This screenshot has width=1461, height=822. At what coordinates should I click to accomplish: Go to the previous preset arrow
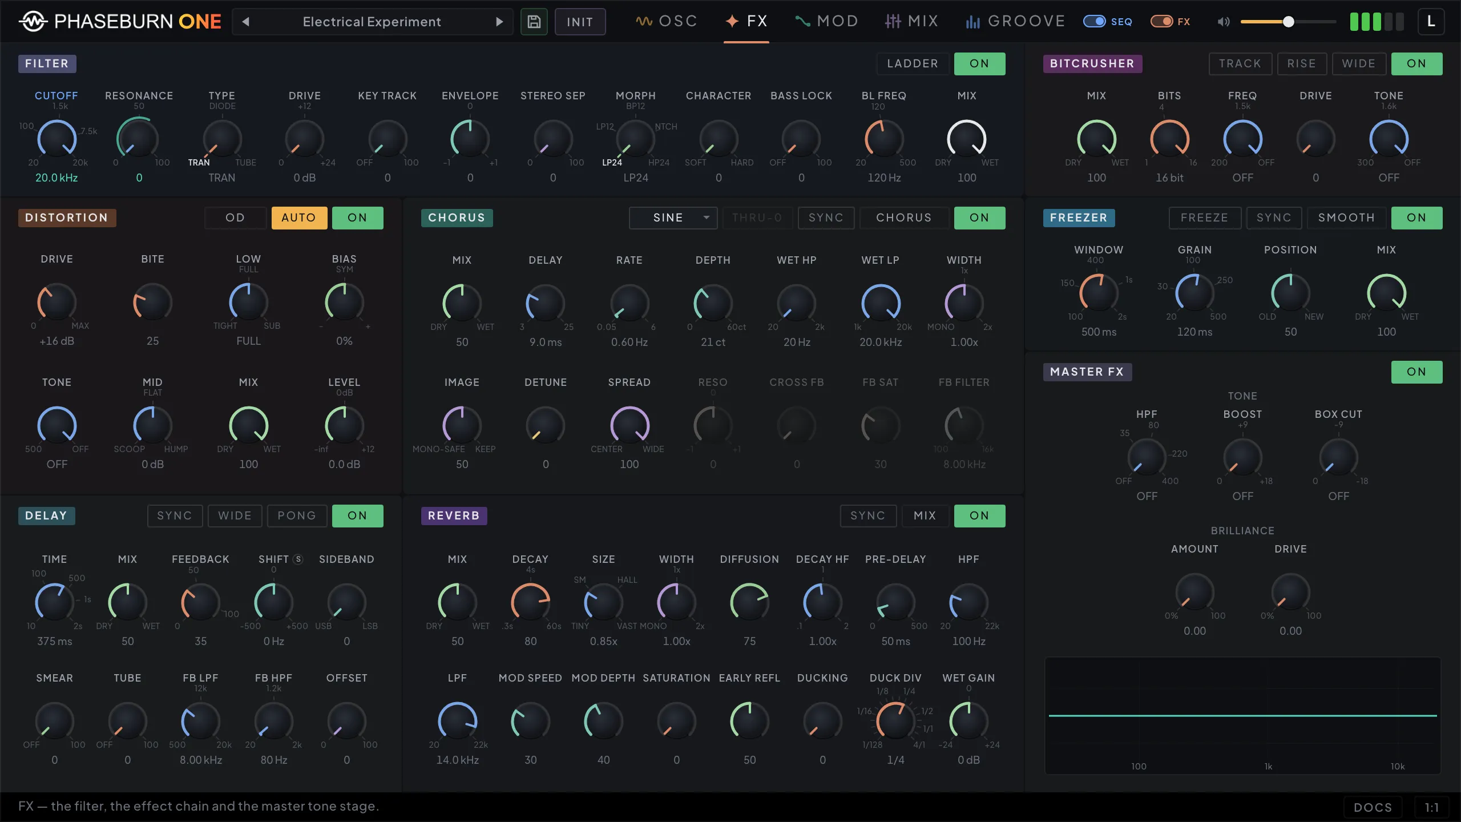(246, 22)
